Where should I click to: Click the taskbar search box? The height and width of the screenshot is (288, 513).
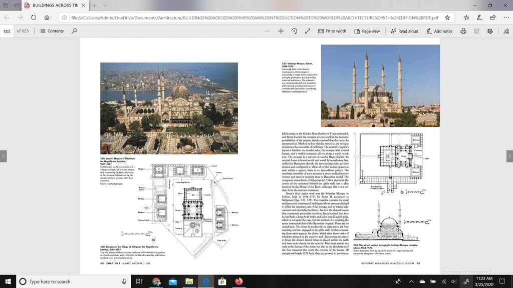point(74,281)
